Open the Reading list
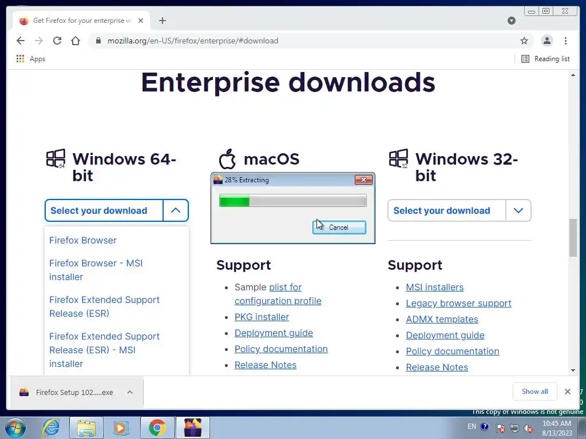 point(545,59)
